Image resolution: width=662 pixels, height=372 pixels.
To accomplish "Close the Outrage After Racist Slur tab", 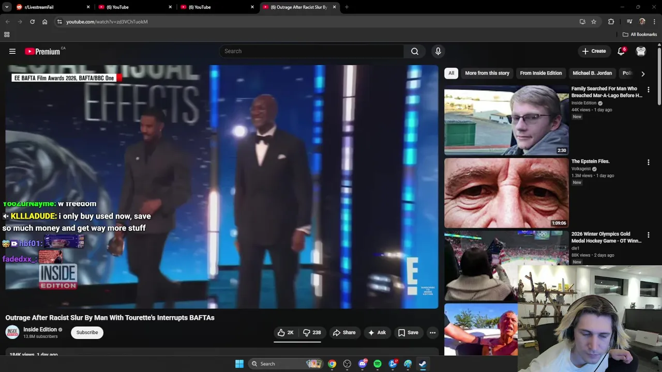I will pos(334,7).
